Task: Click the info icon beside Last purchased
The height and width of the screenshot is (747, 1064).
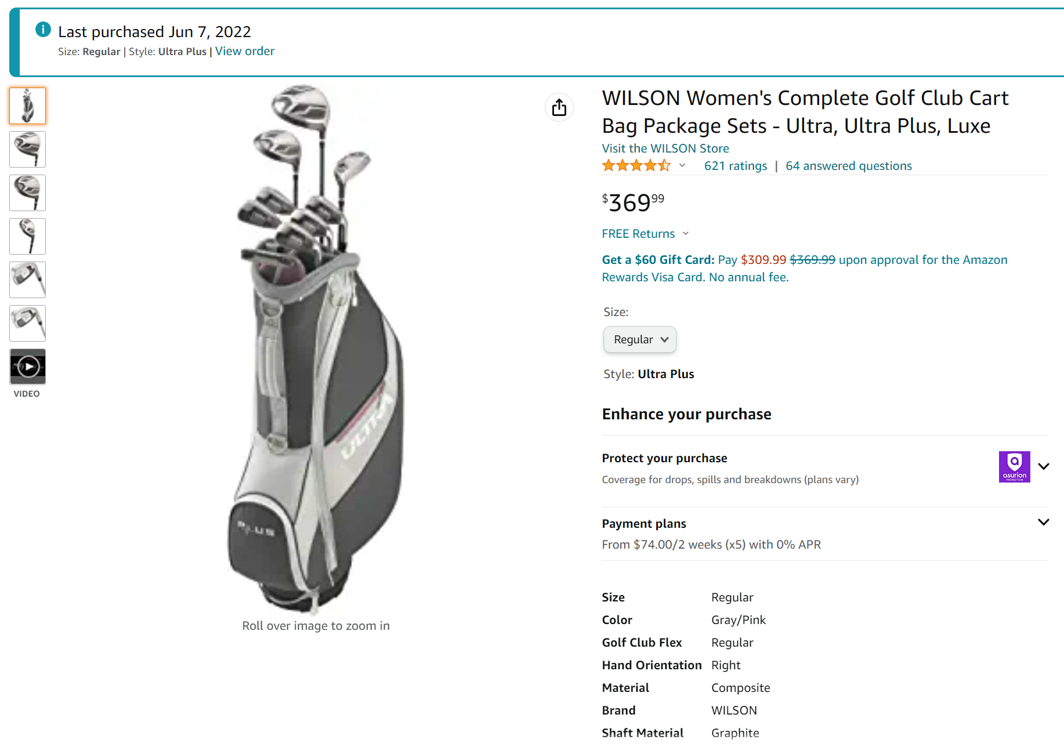Action: coord(43,30)
